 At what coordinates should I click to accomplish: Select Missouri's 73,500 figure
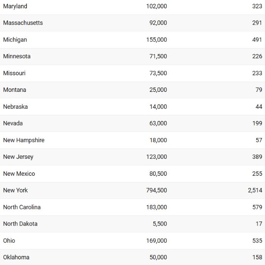click(x=158, y=73)
